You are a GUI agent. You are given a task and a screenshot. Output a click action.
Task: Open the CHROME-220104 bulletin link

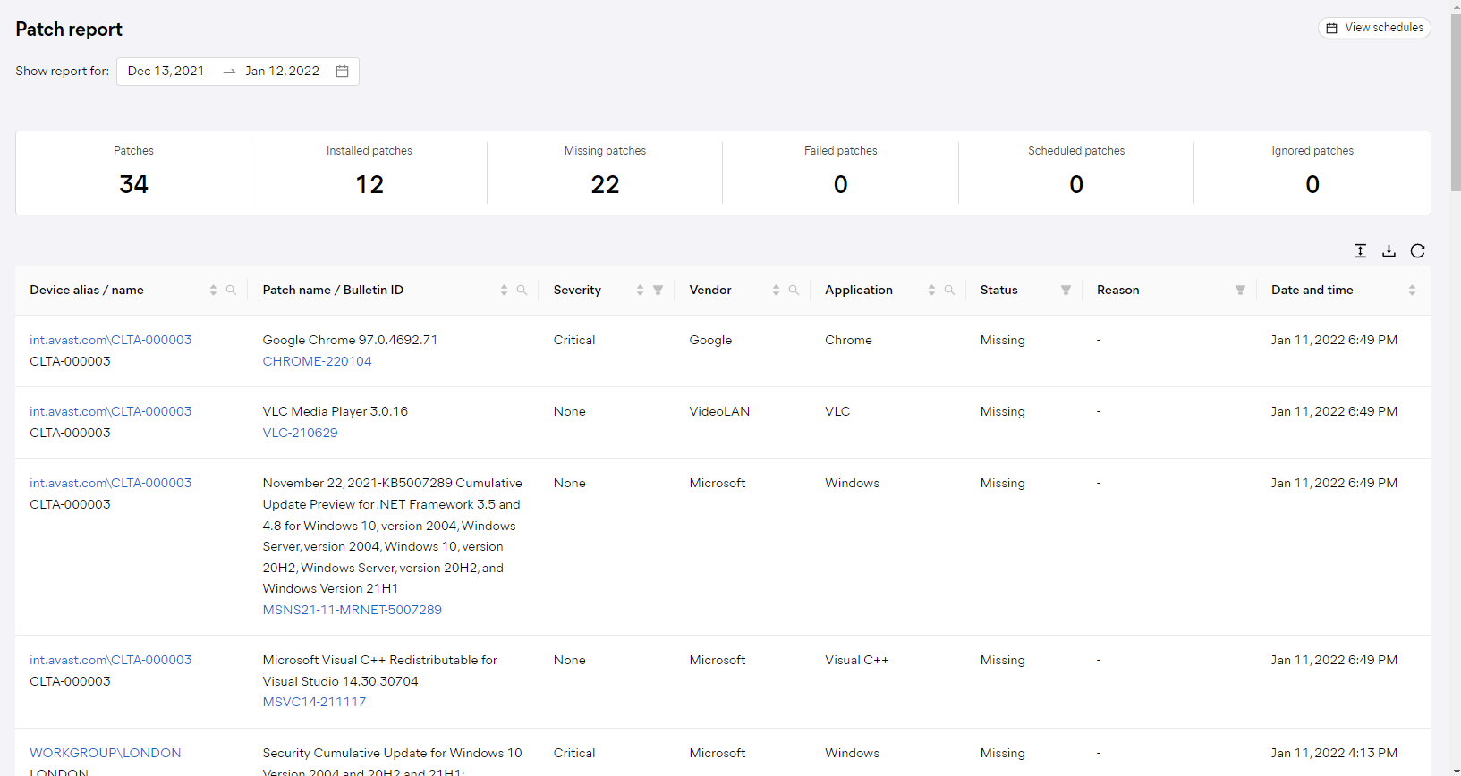point(317,361)
